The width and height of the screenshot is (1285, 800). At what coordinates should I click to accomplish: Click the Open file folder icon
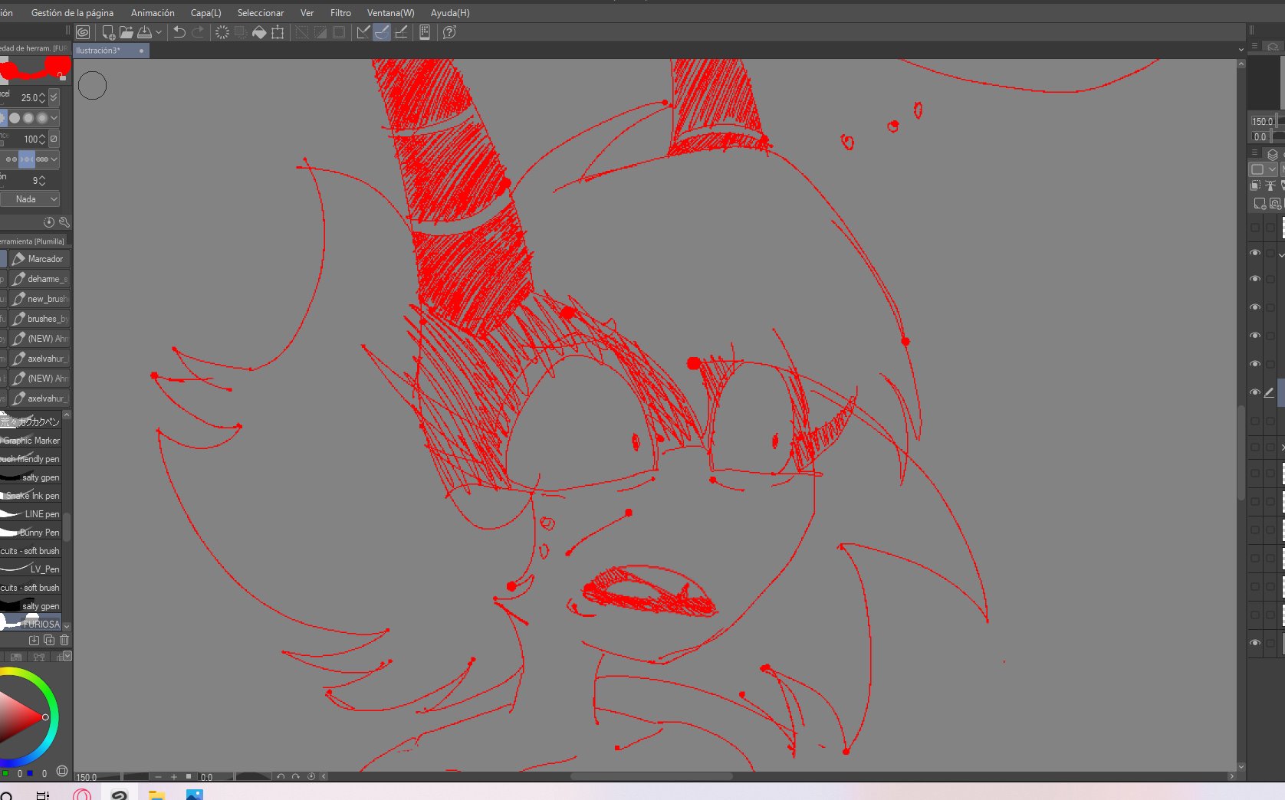[126, 32]
